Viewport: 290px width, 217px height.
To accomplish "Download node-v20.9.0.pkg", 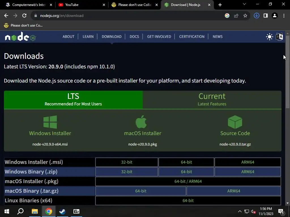I will [x=143, y=144].
